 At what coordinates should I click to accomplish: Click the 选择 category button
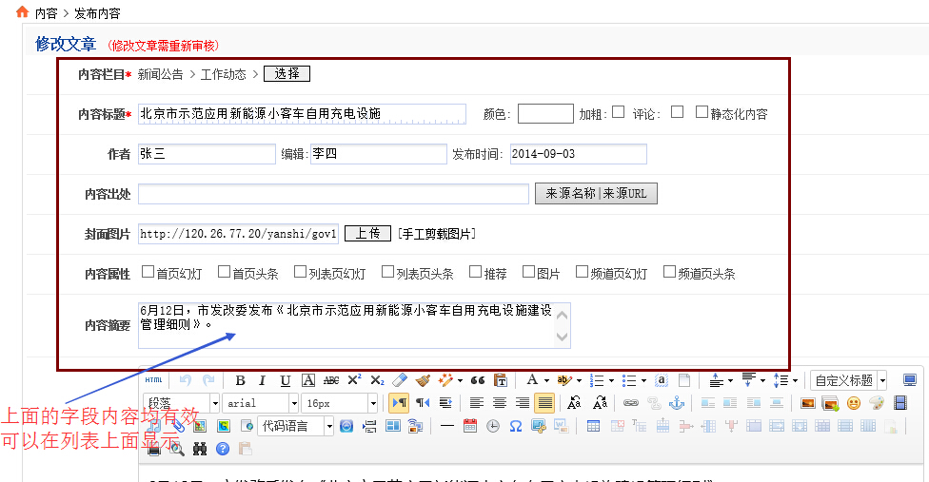[x=287, y=73]
